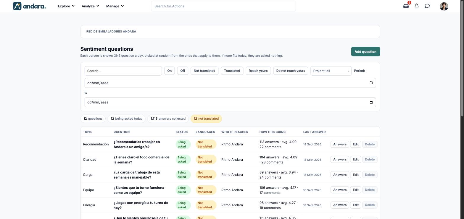
Task: Toggle the On filter
Action: (x=170, y=71)
